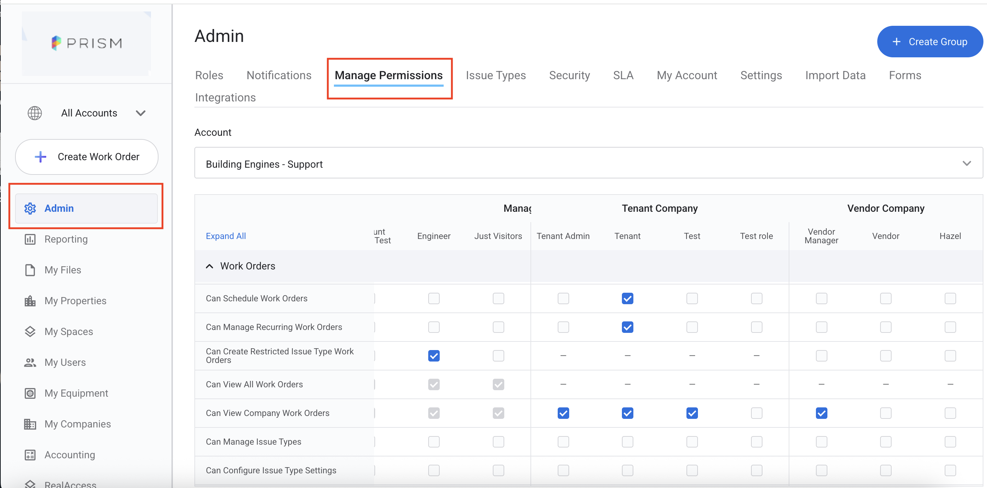
Task: Check Can Configure Issue Type Settings for Just Visitors
Action: [x=498, y=470]
